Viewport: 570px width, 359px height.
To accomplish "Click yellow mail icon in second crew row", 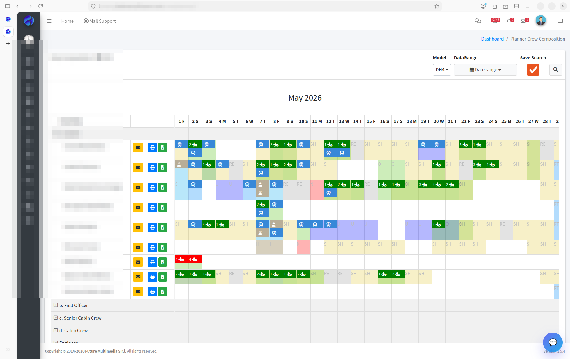I will 138,168.
